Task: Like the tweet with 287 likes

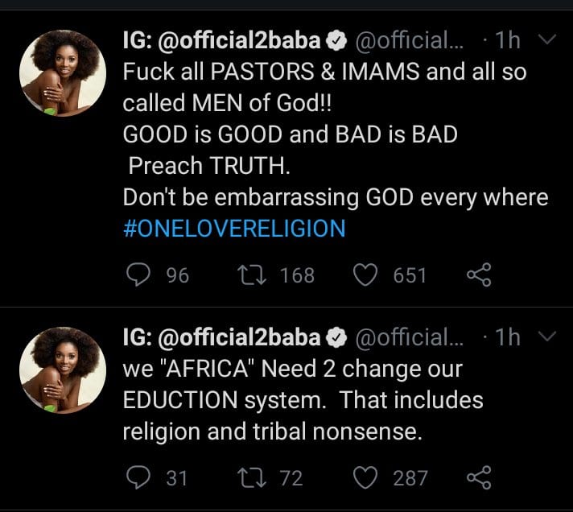Action: pos(367,477)
